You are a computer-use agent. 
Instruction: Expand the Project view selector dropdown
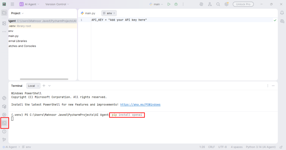(17, 13)
